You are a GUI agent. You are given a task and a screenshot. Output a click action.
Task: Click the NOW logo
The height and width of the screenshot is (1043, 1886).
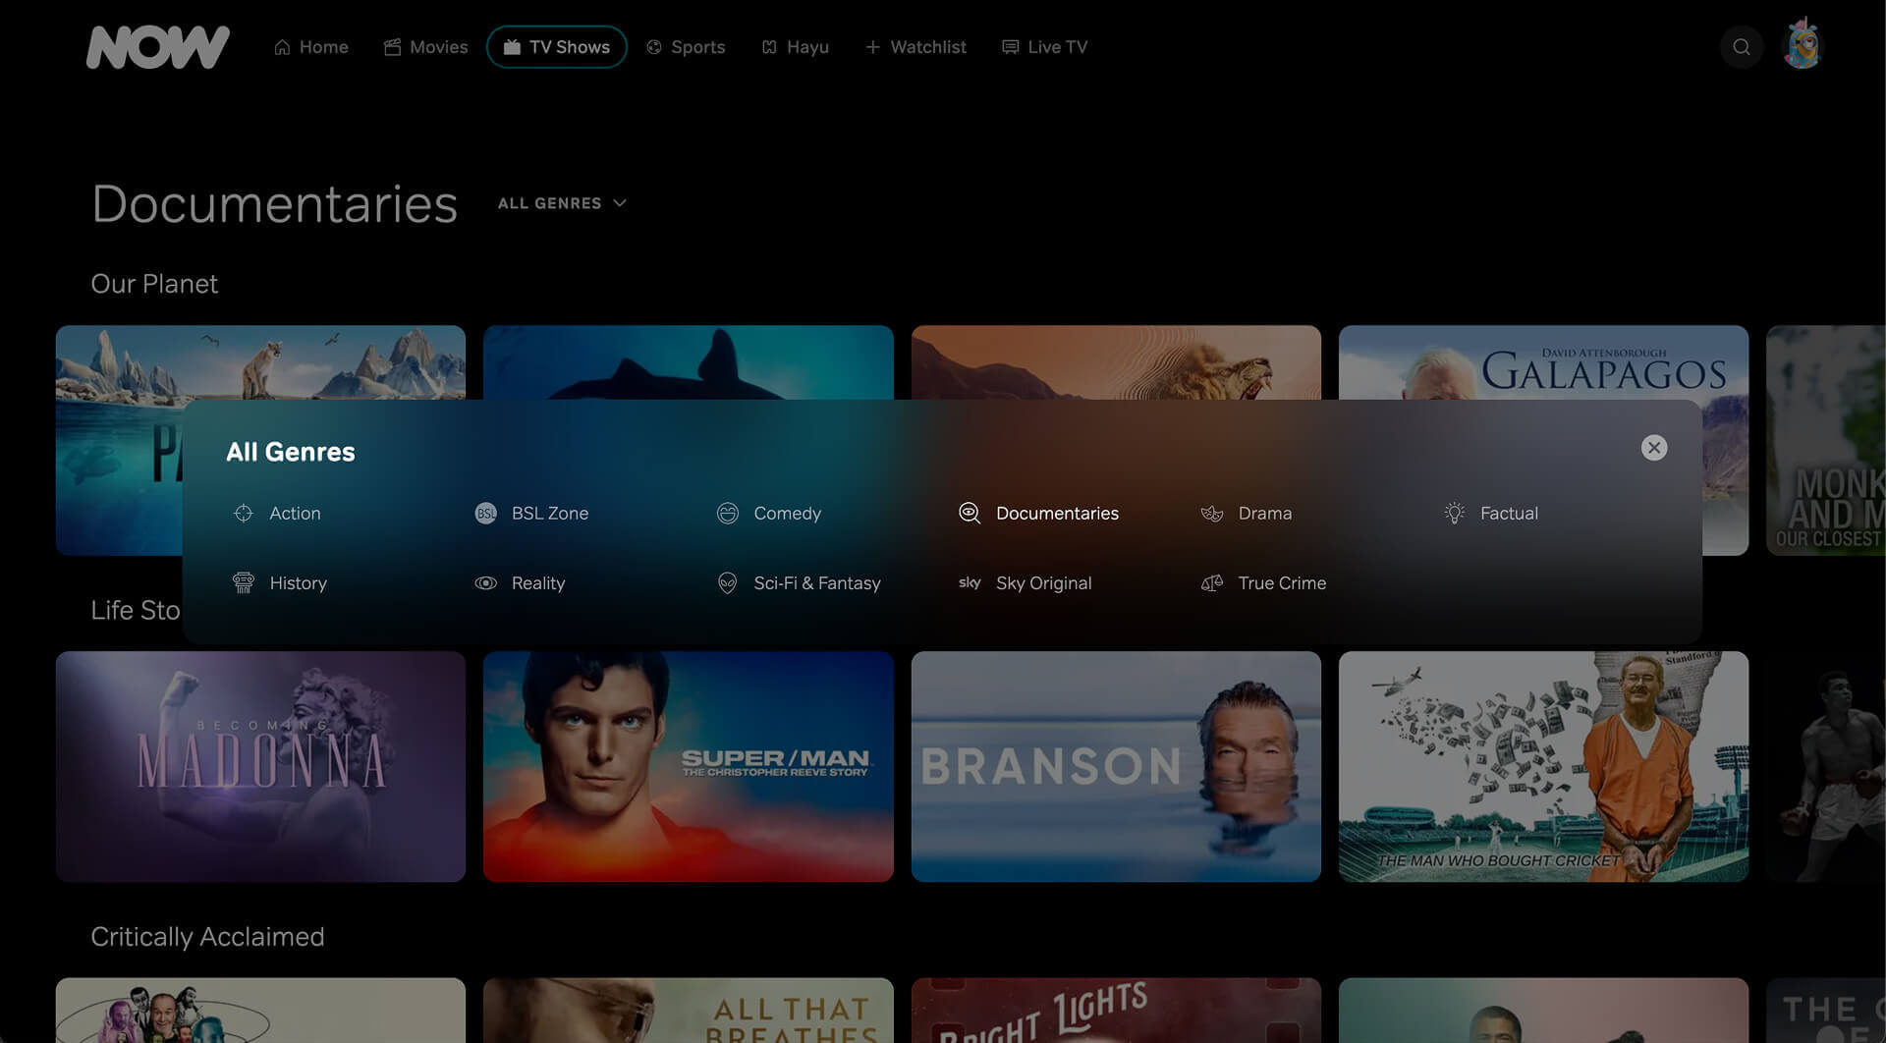(158, 47)
